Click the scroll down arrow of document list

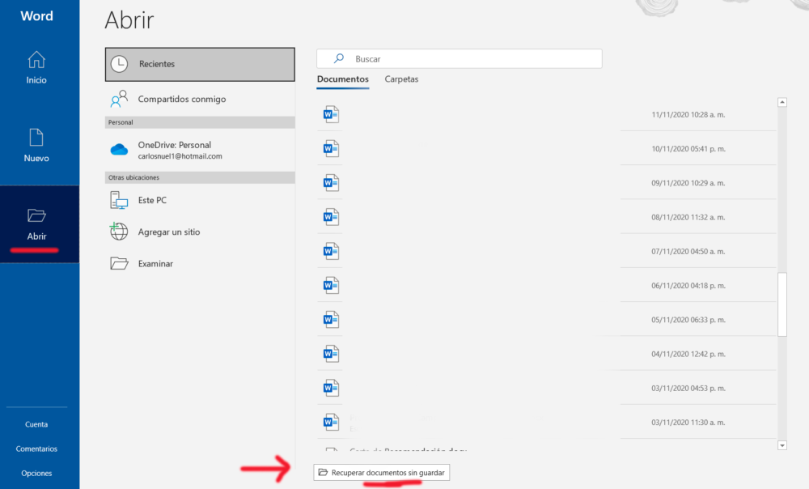coord(781,445)
